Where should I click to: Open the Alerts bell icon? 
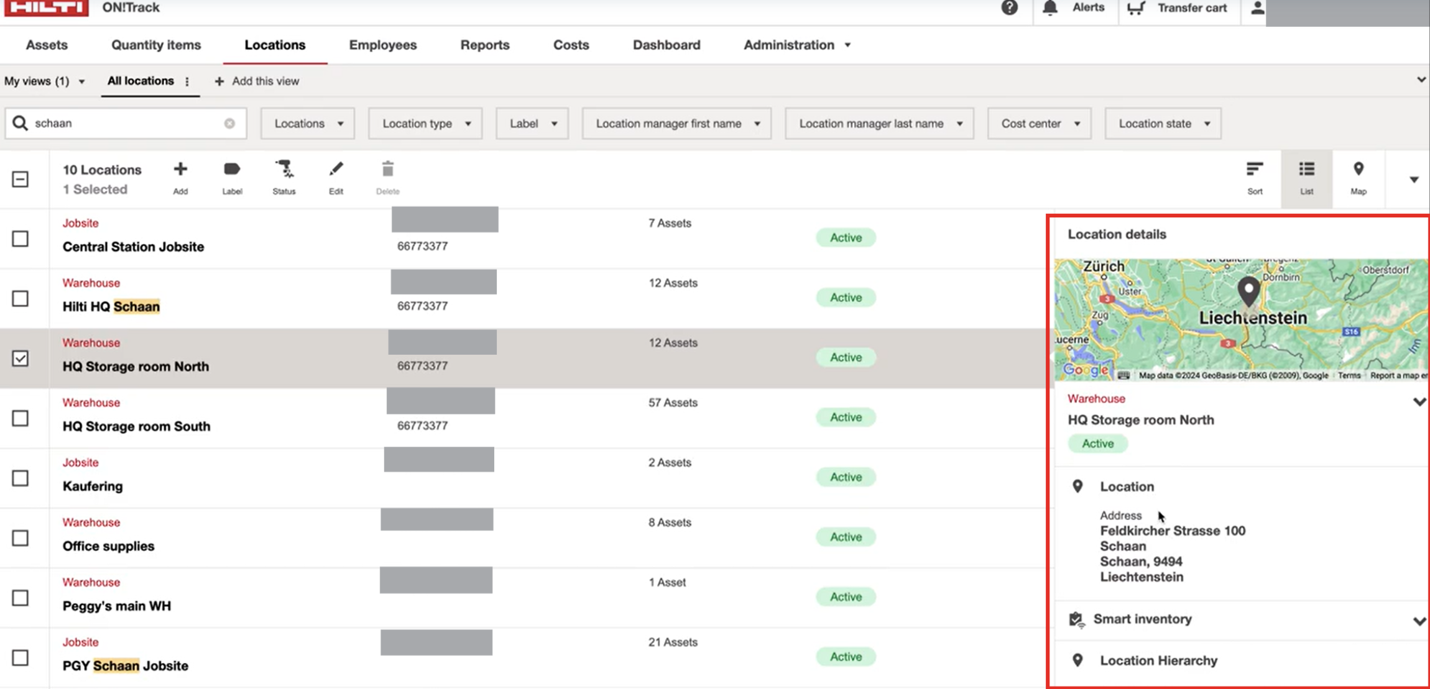(1050, 7)
